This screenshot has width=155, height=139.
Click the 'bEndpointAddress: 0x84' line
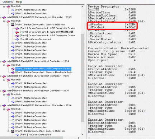[x=112, y=105]
